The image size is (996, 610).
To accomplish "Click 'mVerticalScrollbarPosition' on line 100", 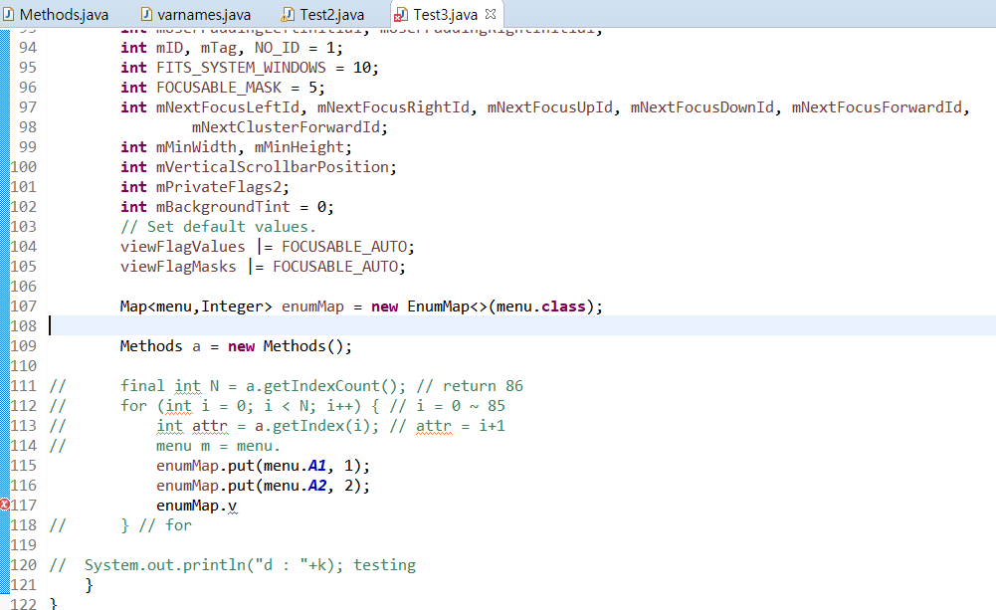I will [273, 167].
